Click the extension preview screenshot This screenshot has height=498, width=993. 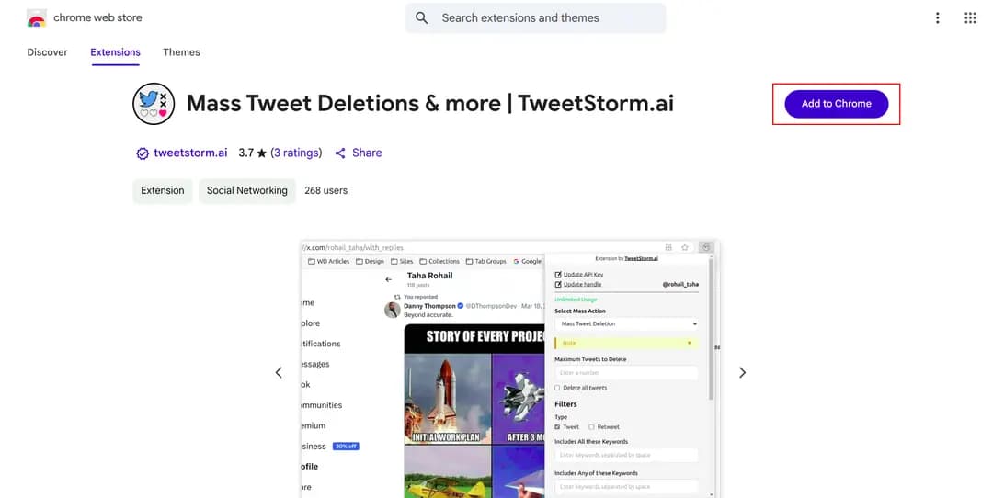(509, 369)
